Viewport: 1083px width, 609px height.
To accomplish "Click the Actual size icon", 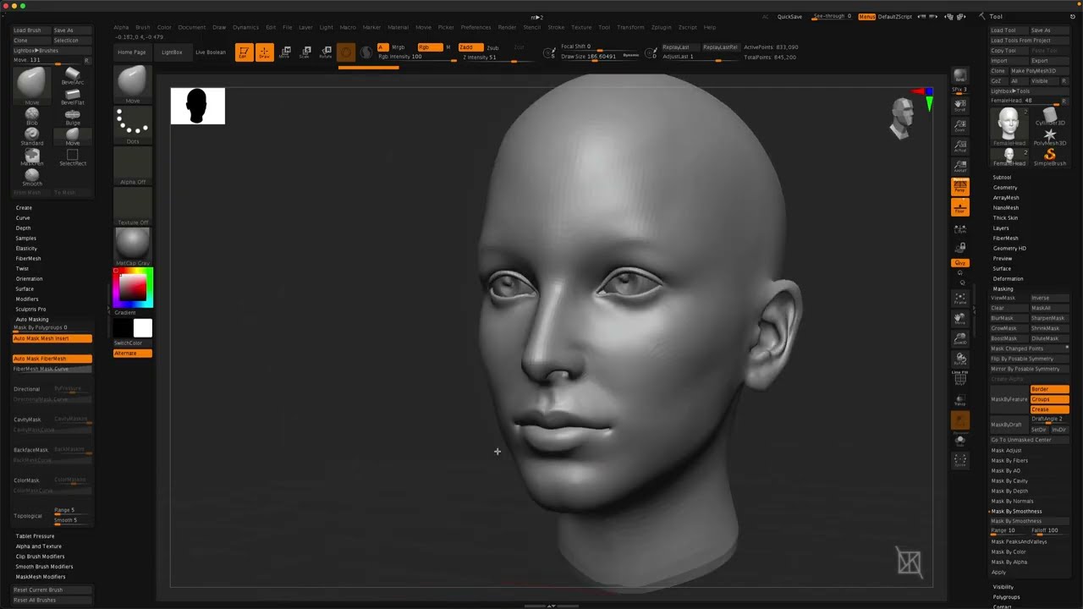I will point(959,146).
